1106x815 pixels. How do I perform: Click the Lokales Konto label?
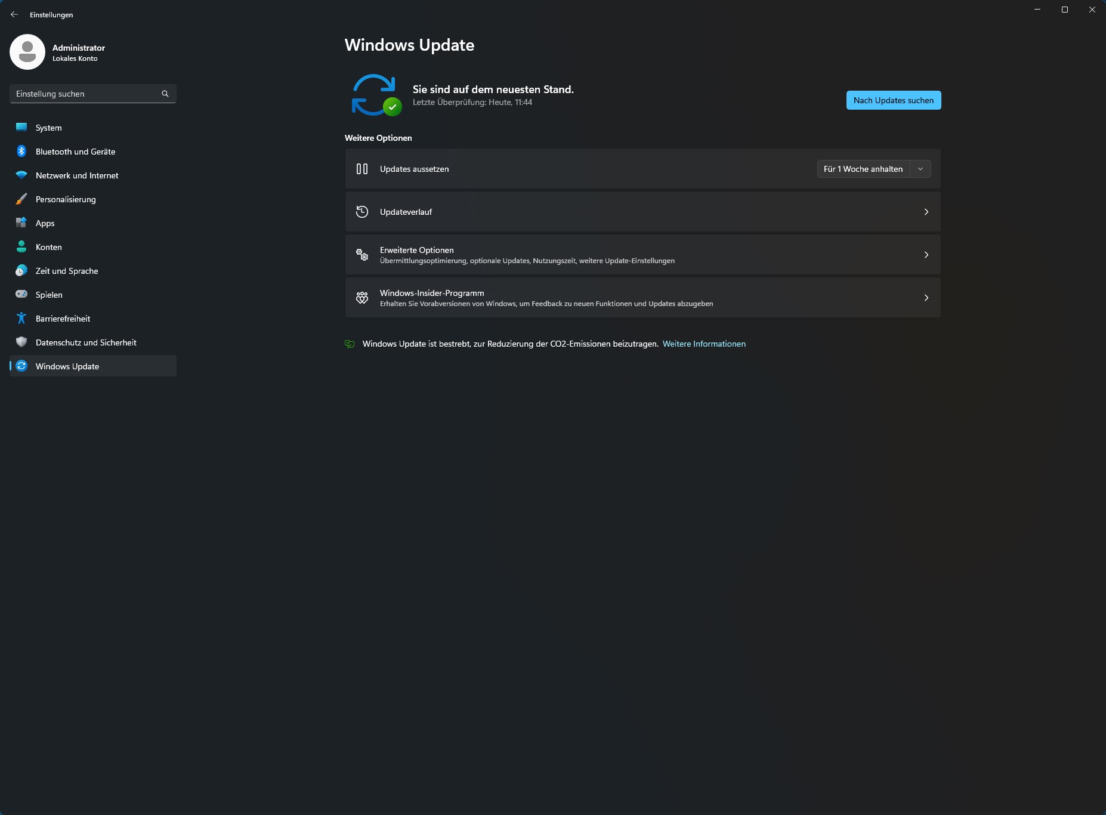click(x=75, y=58)
